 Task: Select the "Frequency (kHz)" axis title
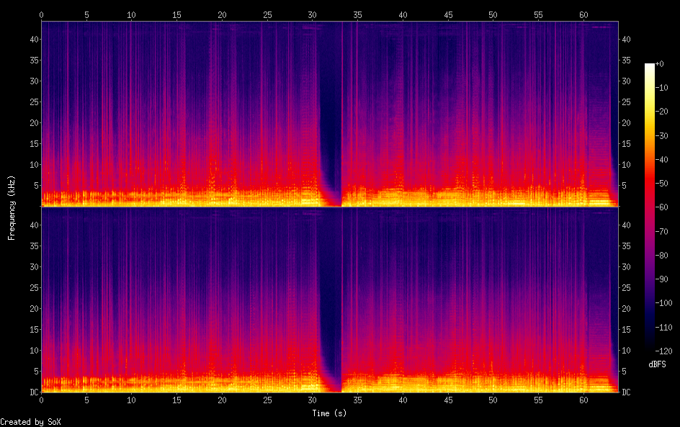[x=12, y=207]
